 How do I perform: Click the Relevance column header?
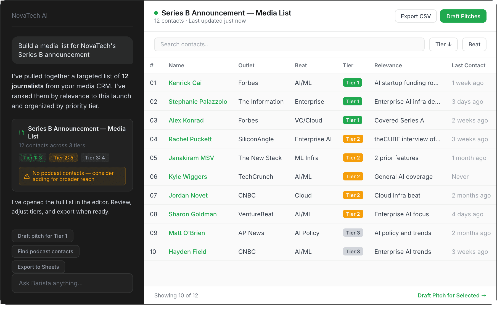click(388, 65)
